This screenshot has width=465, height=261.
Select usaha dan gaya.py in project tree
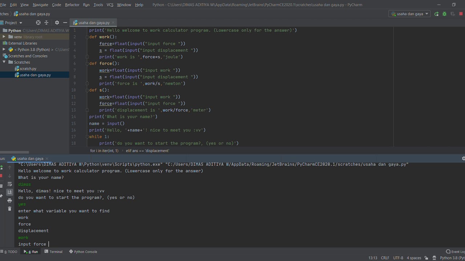[x=32, y=75]
